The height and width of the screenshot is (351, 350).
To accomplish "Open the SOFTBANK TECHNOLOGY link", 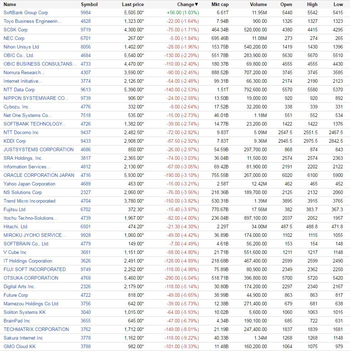I will [x=35, y=124].
